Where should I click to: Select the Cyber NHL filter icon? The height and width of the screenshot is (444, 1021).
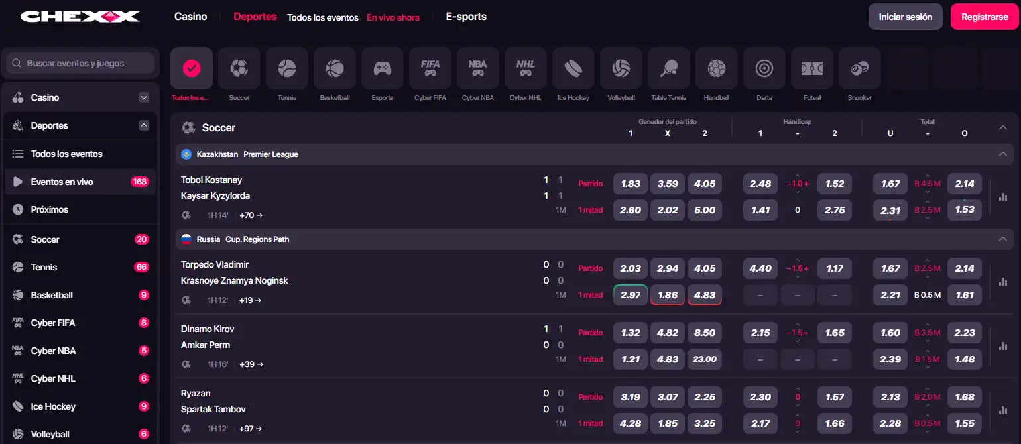tap(526, 68)
